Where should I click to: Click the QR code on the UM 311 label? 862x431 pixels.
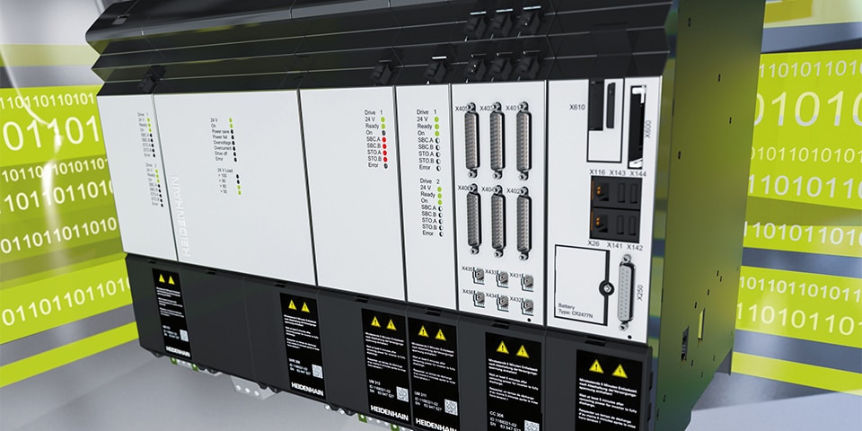point(450,407)
